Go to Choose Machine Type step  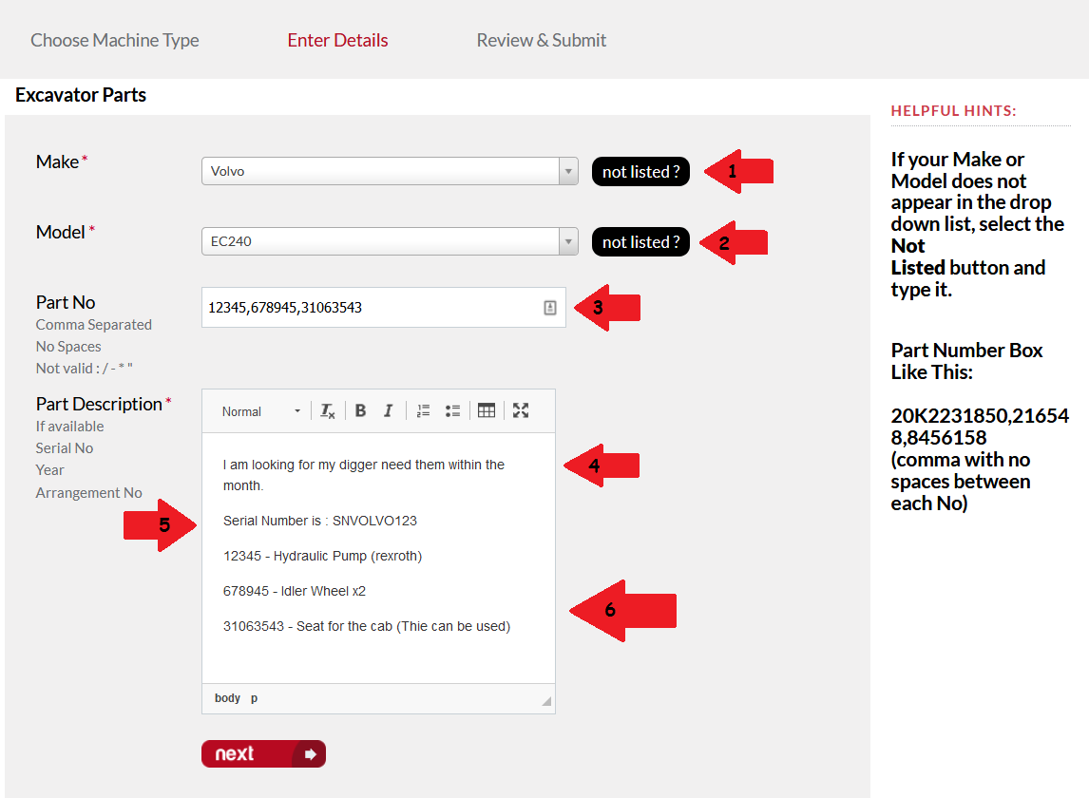click(115, 40)
